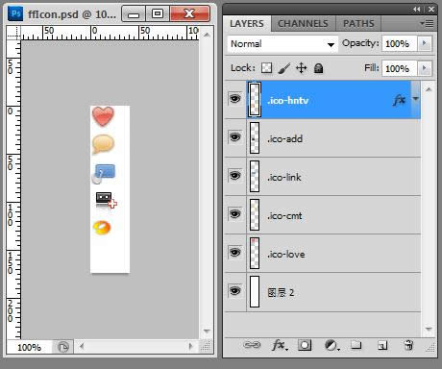The image size is (442, 369).
Task: Click the Layers panel scroll up arrow
Action: pyautogui.click(x=429, y=89)
